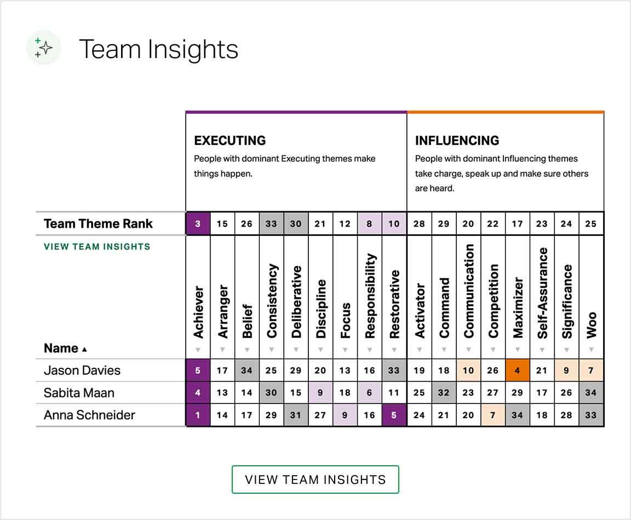The height and width of the screenshot is (520, 631).
Task: Click the purple Achiever team rank cell
Action: [197, 223]
